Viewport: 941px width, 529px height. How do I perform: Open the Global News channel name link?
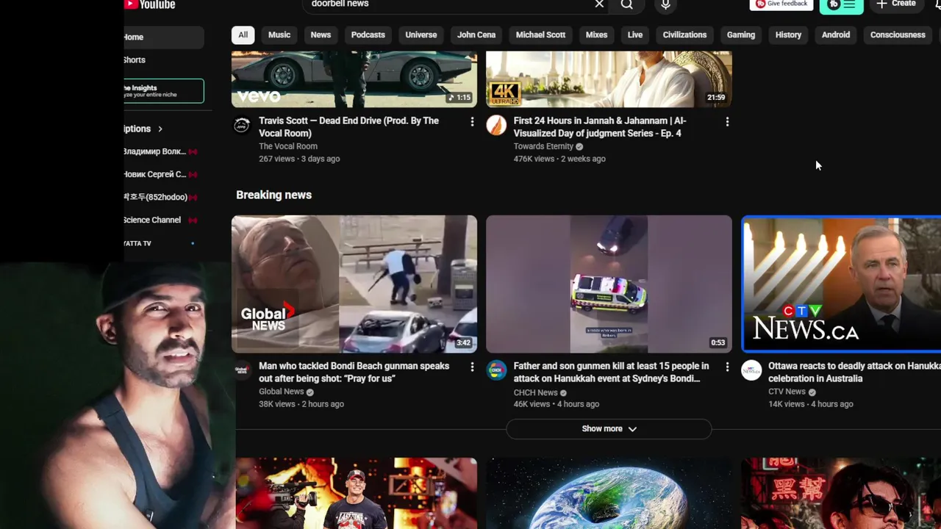[282, 392]
